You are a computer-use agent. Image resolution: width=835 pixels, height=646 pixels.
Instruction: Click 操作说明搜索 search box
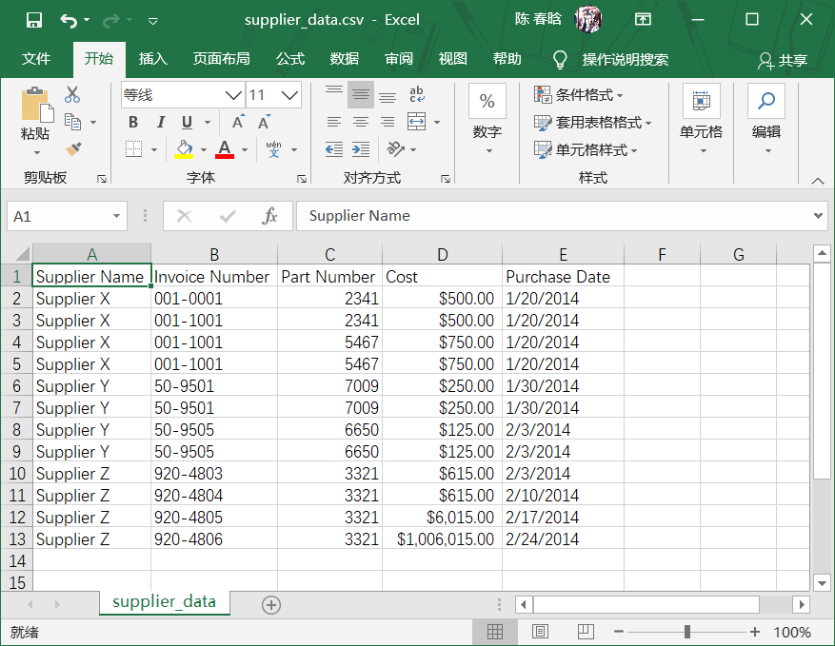(x=625, y=60)
